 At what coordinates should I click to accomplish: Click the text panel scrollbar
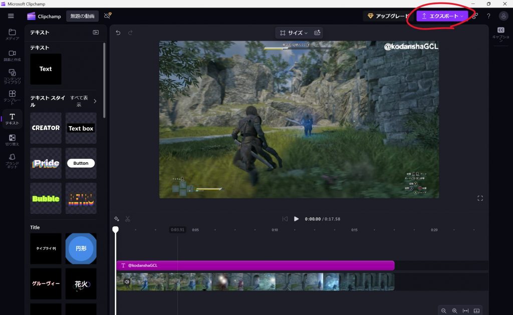[x=104, y=80]
